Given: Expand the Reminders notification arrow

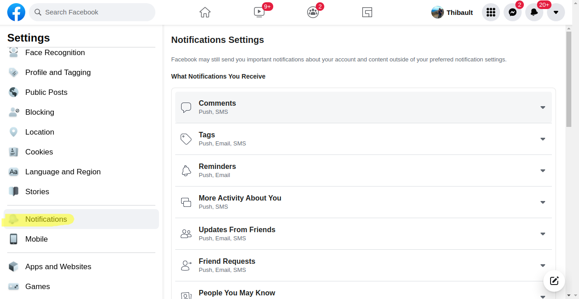Looking at the screenshot, I should [543, 171].
